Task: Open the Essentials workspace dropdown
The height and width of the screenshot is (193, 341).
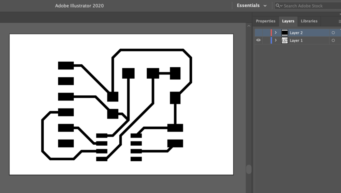Action: tap(252, 6)
